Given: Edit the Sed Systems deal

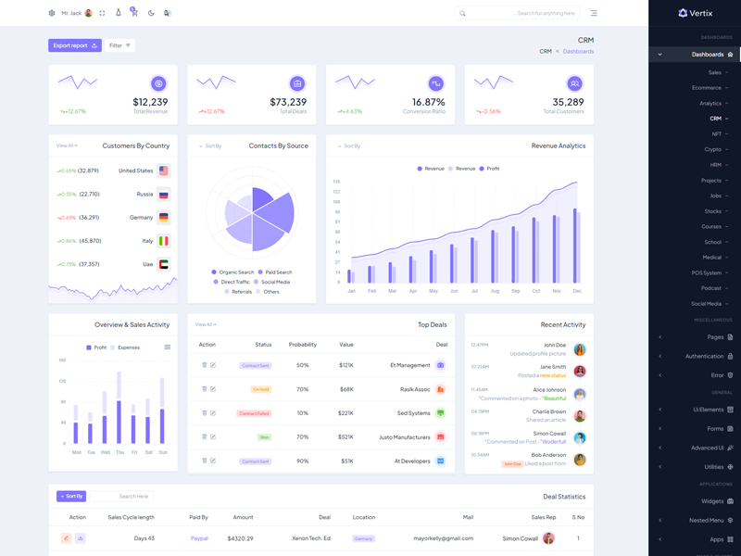Looking at the screenshot, I should (x=213, y=413).
